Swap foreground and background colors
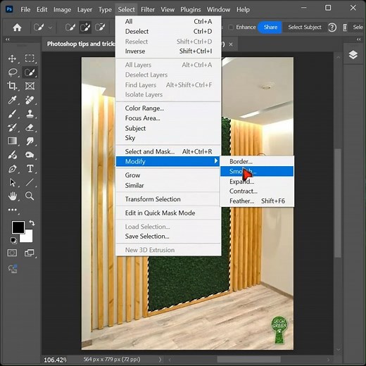 click(32, 222)
